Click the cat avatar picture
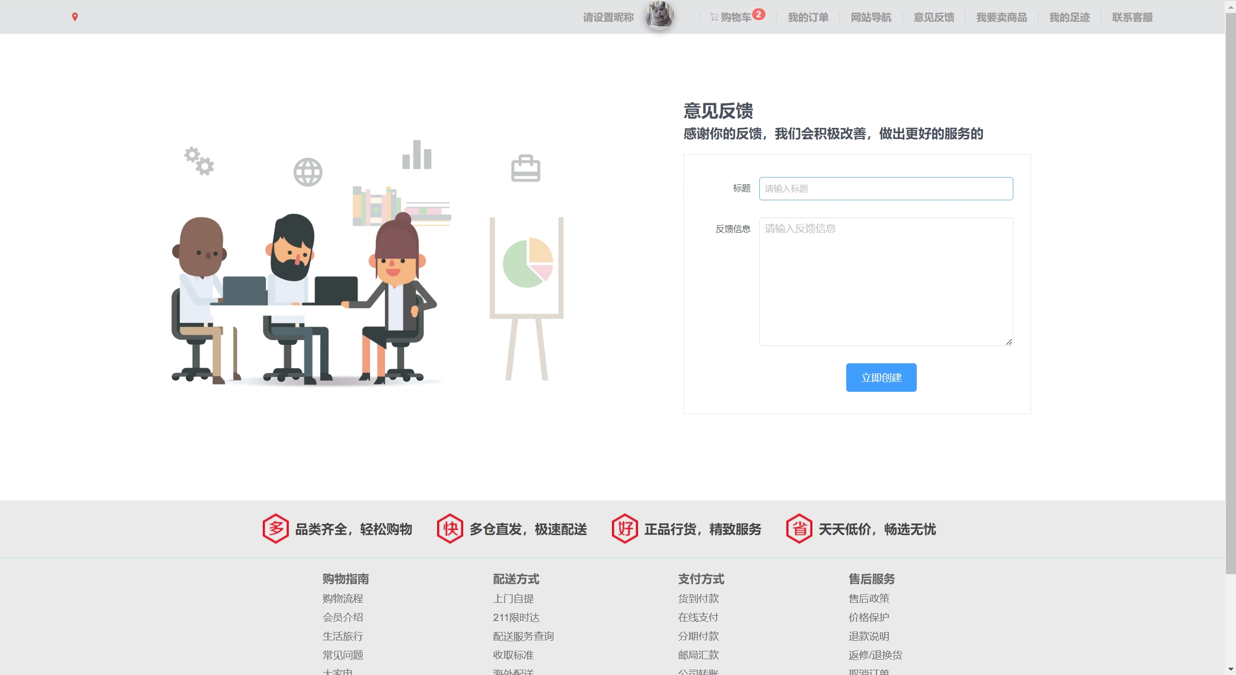Screen dimensions: 1236x675 [x=659, y=15]
